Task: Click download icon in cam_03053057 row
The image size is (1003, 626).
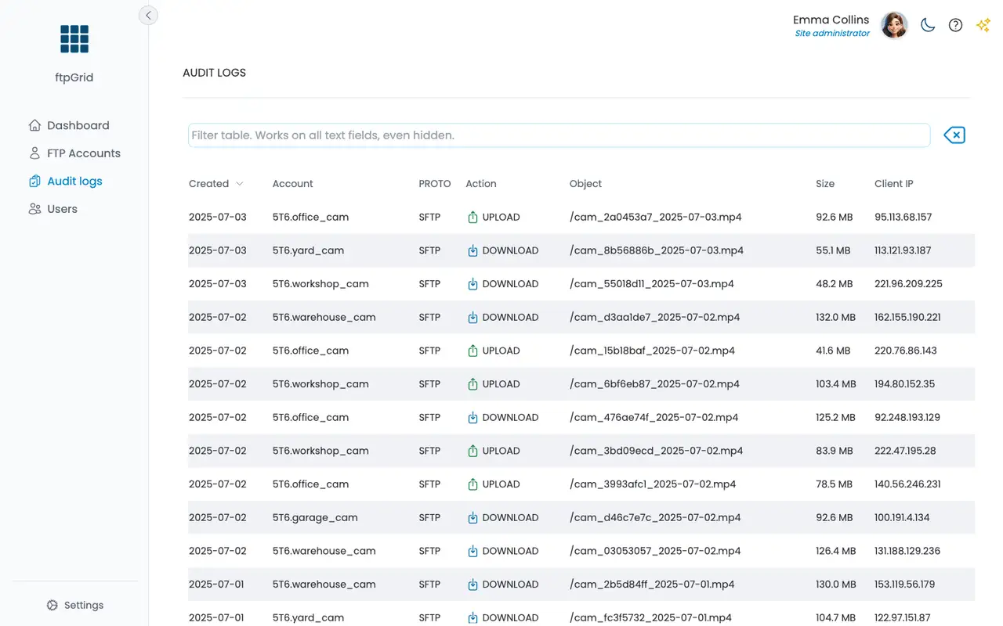Action: pyautogui.click(x=473, y=551)
